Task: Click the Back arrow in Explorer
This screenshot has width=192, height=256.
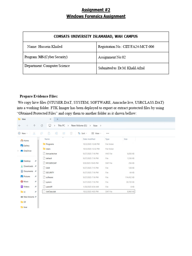Action: point(19,125)
